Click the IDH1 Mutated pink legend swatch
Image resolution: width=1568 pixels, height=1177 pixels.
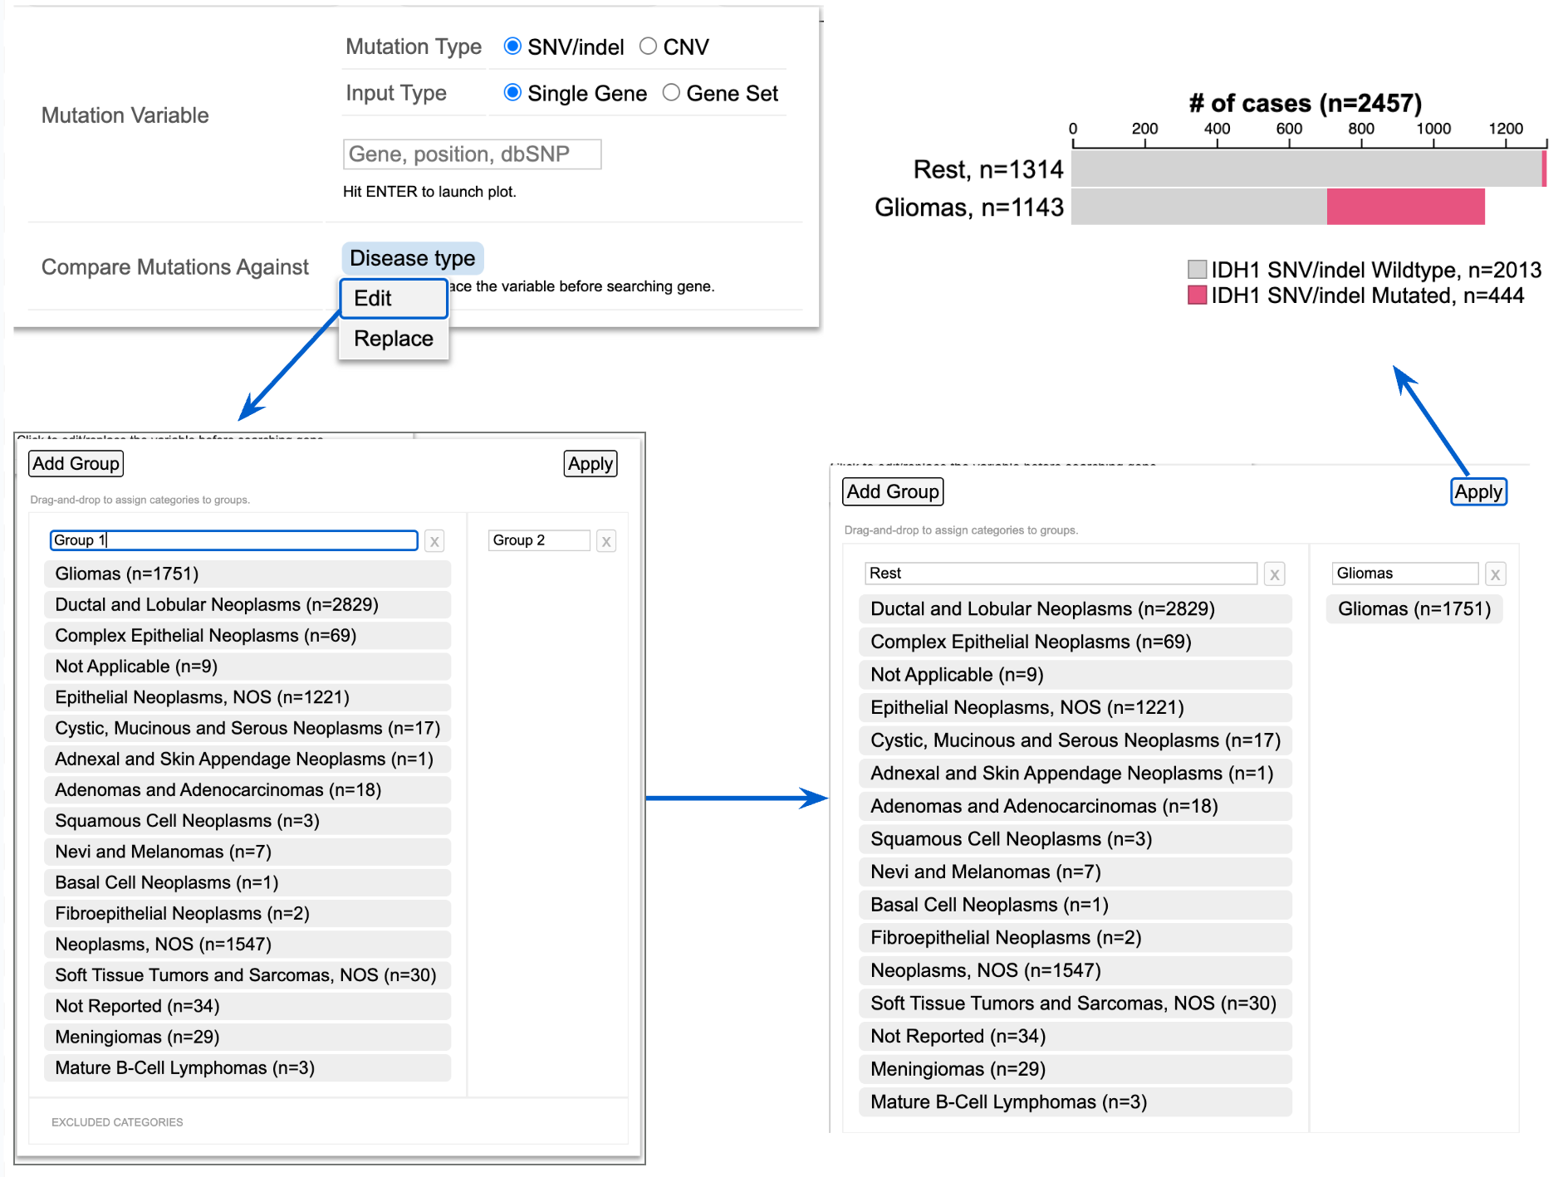coord(1197,295)
